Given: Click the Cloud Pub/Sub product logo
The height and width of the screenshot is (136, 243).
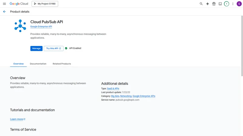Looking at the screenshot, I should point(20,26).
